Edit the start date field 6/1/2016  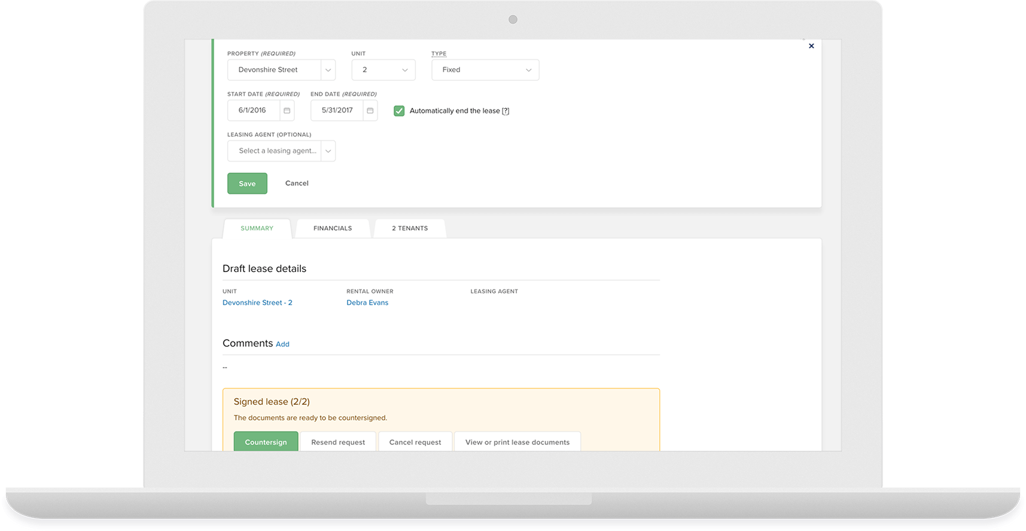254,111
